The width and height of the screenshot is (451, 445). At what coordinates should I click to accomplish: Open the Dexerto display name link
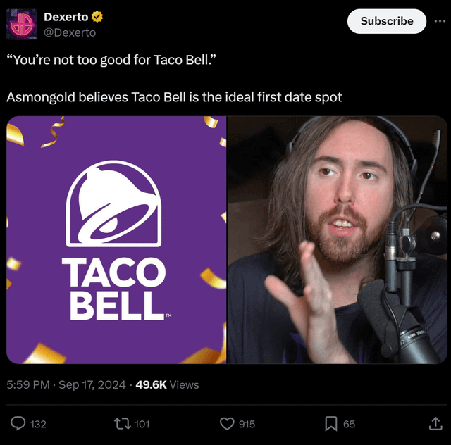[66, 17]
